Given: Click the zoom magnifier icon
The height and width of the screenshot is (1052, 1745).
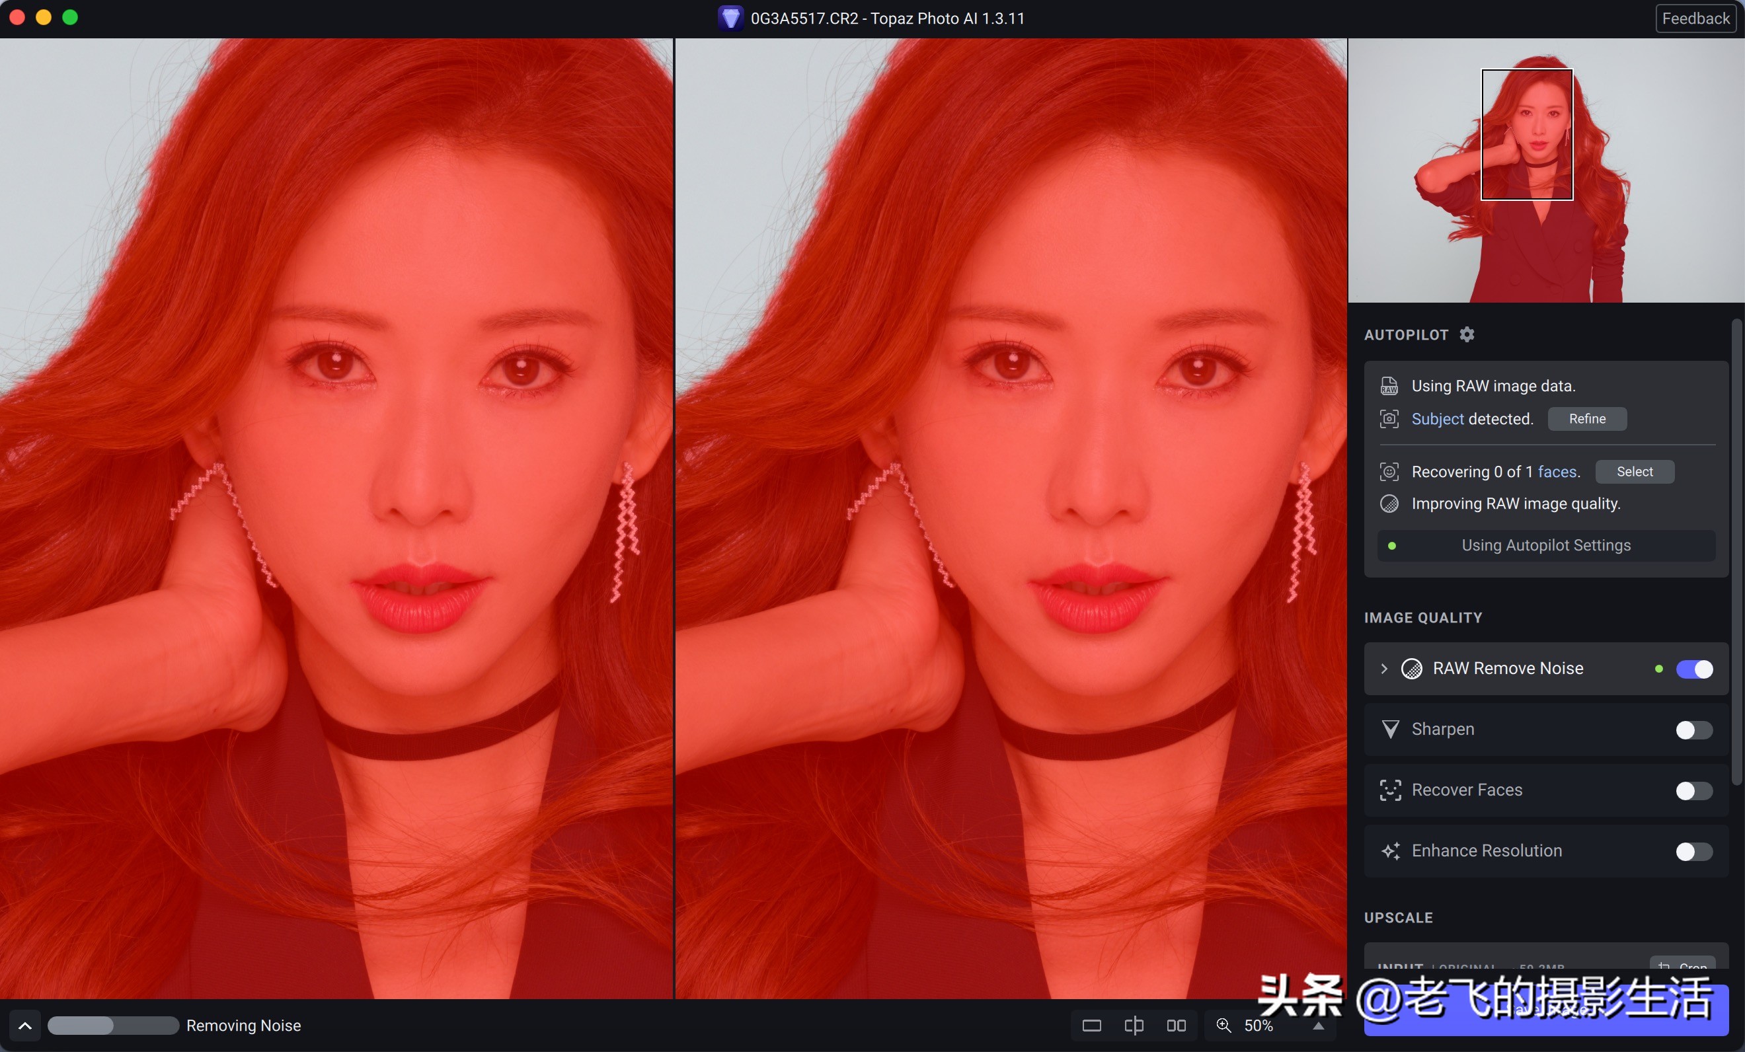Looking at the screenshot, I should 1223,1026.
